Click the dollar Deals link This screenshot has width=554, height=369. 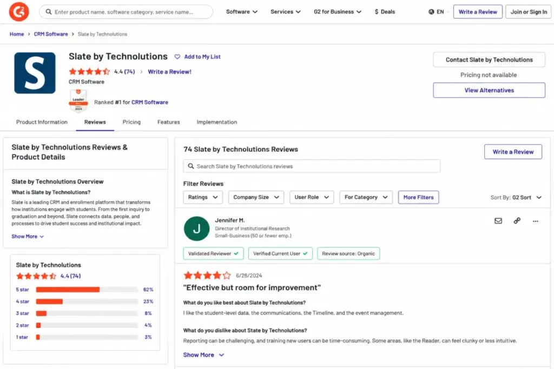385,12
